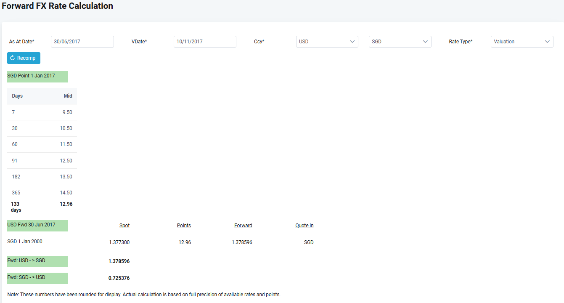
Task: Click the SGD Point 1 Jan 2017 label
Action: [x=31, y=76]
